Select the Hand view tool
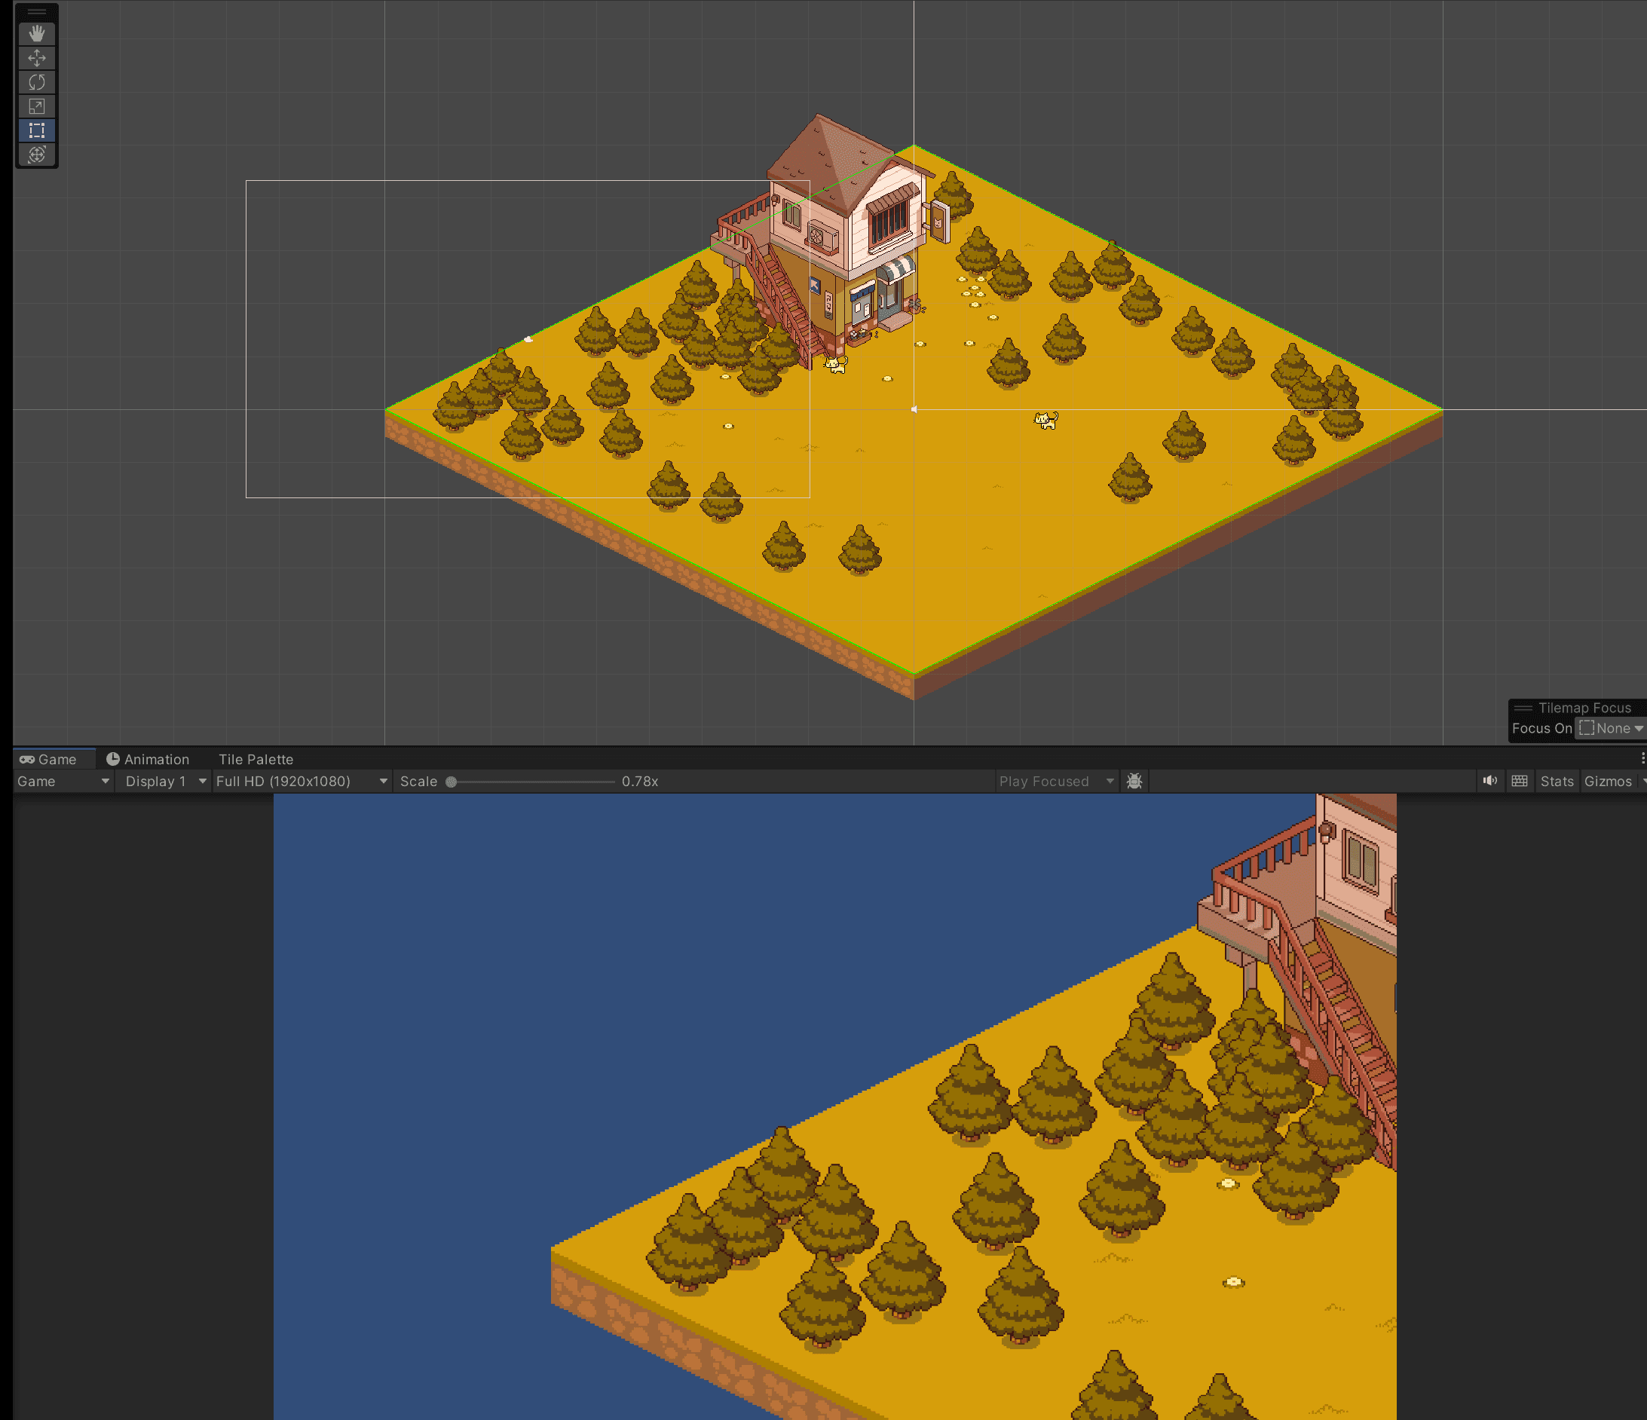 [37, 33]
